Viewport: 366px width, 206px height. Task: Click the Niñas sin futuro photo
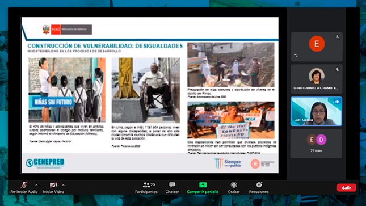point(67,90)
